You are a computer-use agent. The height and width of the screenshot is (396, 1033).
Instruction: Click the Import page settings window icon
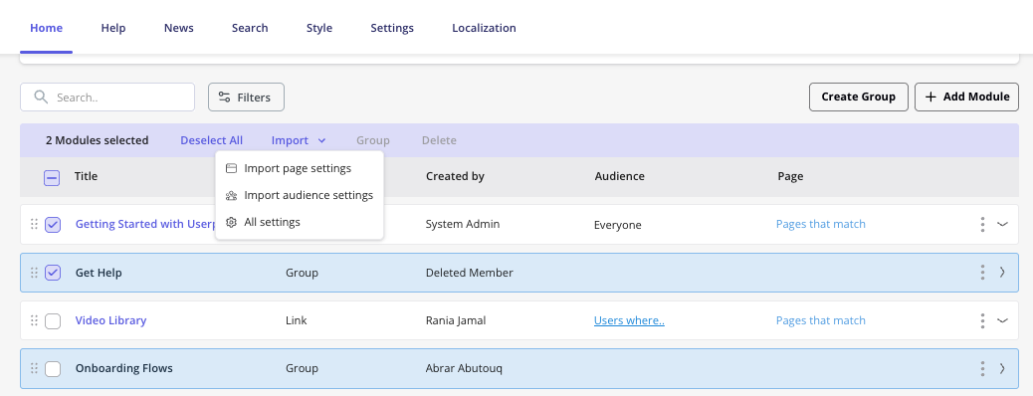point(231,168)
